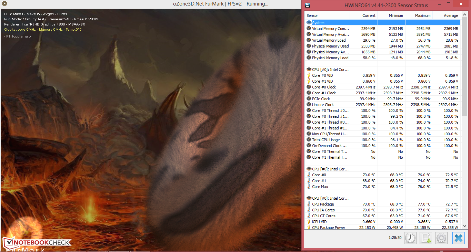The width and height of the screenshot is (471, 252).
Task: Click the '67.6 °C' average value cell
Action: [x=451, y=216]
